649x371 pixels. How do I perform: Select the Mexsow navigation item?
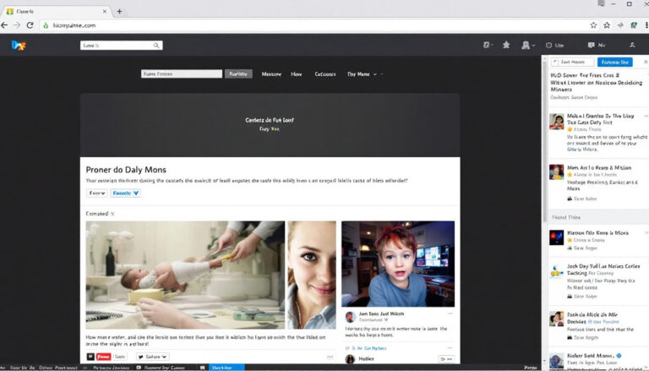click(x=271, y=74)
